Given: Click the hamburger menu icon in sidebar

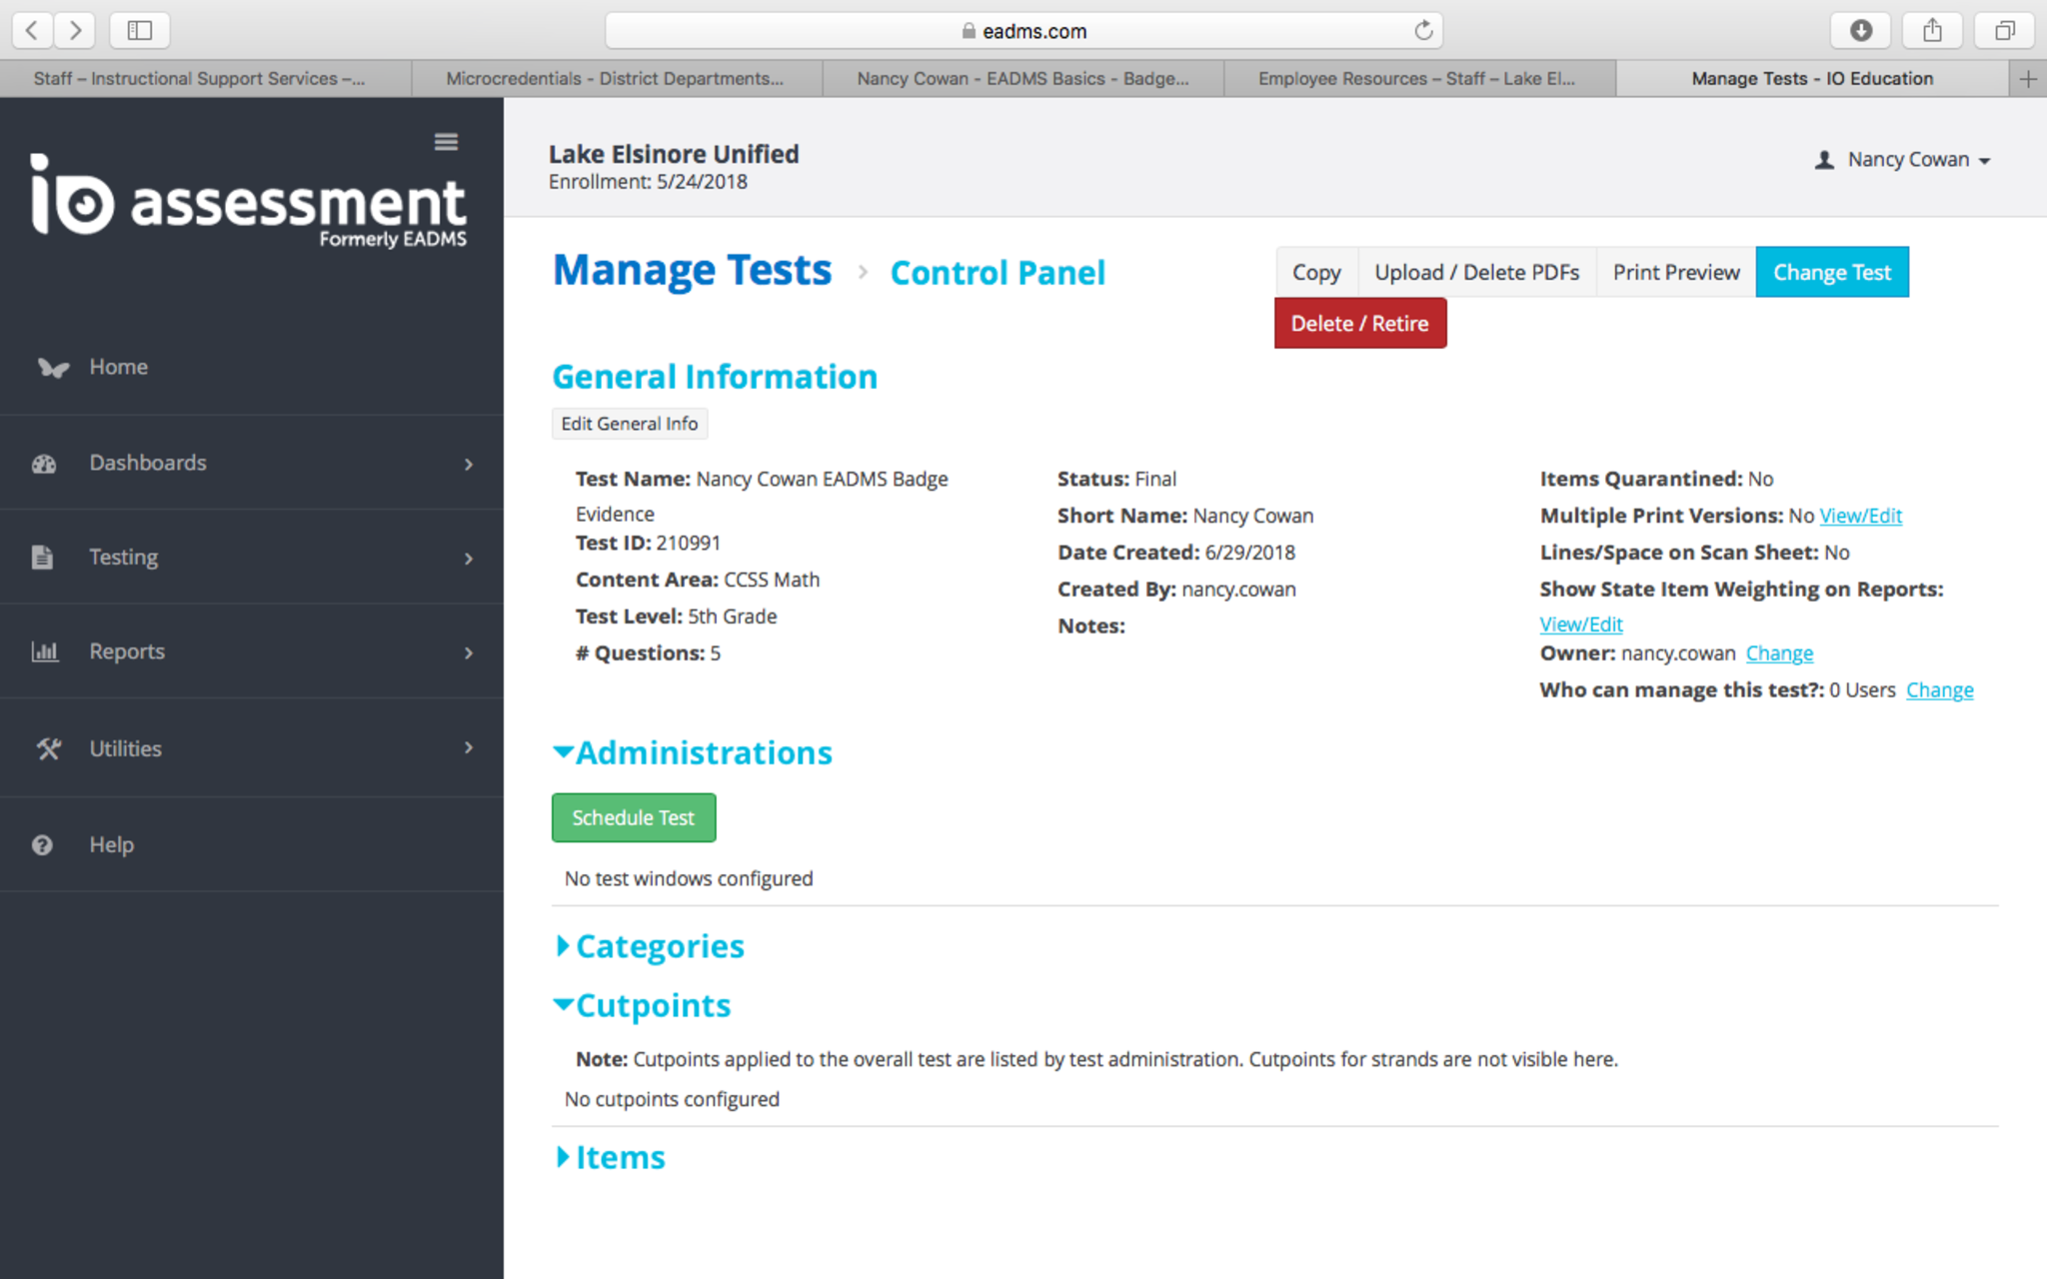Looking at the screenshot, I should click(x=446, y=142).
